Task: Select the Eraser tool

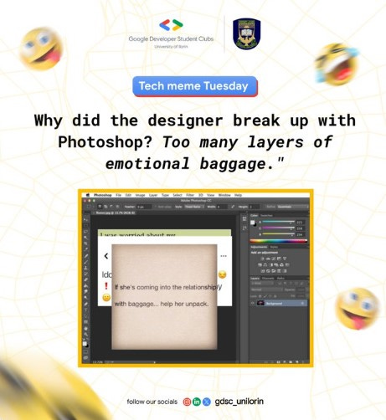Action: pyautogui.click(x=85, y=279)
